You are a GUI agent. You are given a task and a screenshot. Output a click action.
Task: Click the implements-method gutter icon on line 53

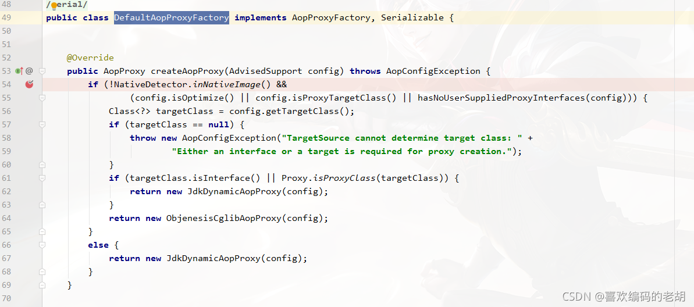point(19,71)
